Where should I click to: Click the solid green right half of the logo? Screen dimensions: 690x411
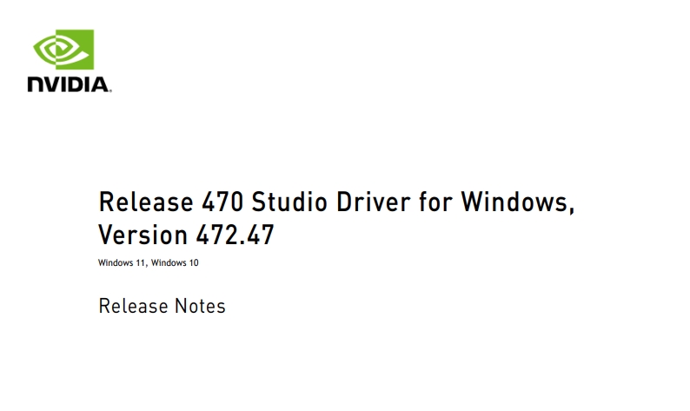coord(82,50)
